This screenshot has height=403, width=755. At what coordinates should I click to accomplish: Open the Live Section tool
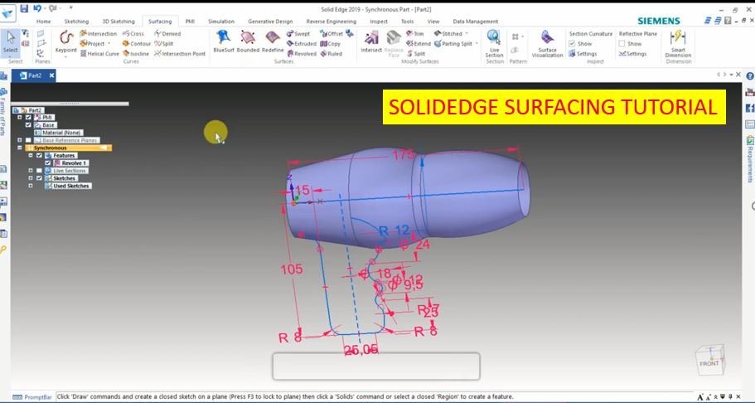pos(494,41)
